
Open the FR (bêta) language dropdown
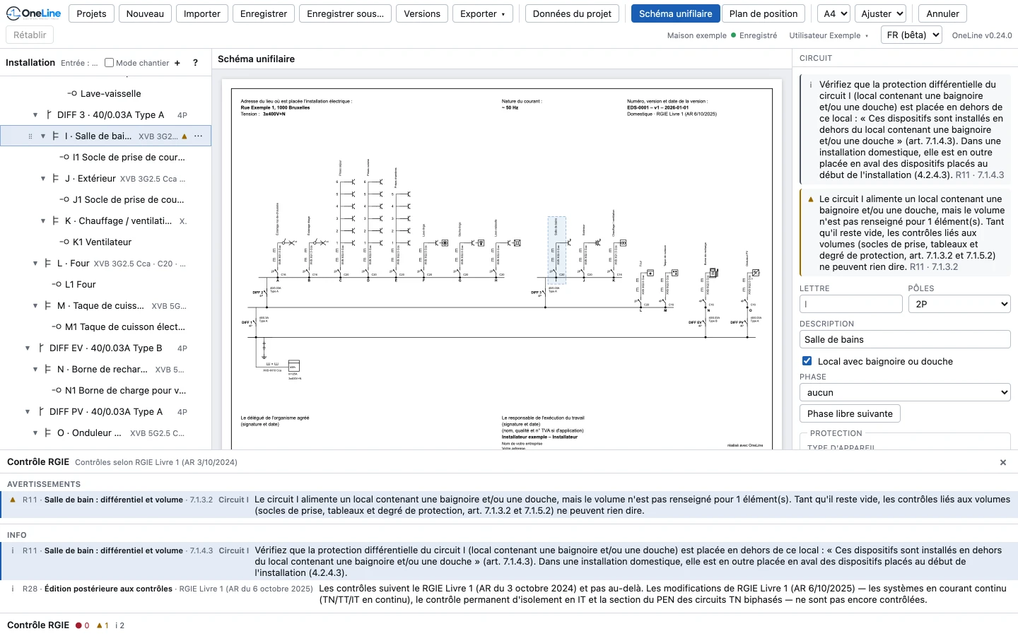pos(912,35)
